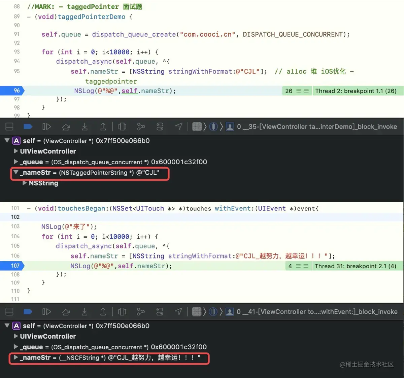Click Simulate Location arrow in taggedPointerDemo bar
Viewport: 404px width, 378px height.
178,126
